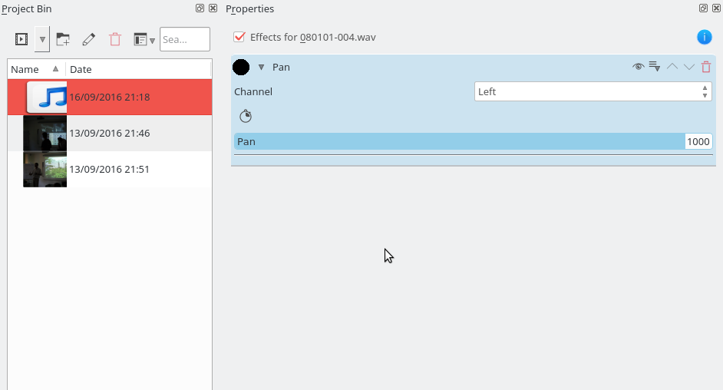
Task: Select date text 13/09/2016 21:46
Action: (x=109, y=134)
